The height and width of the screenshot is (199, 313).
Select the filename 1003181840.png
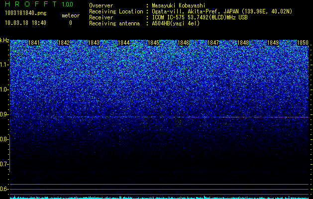click(x=26, y=13)
